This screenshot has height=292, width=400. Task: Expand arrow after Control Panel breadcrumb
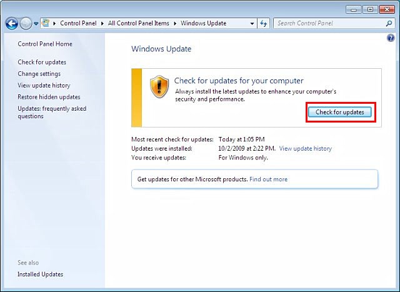coord(102,24)
